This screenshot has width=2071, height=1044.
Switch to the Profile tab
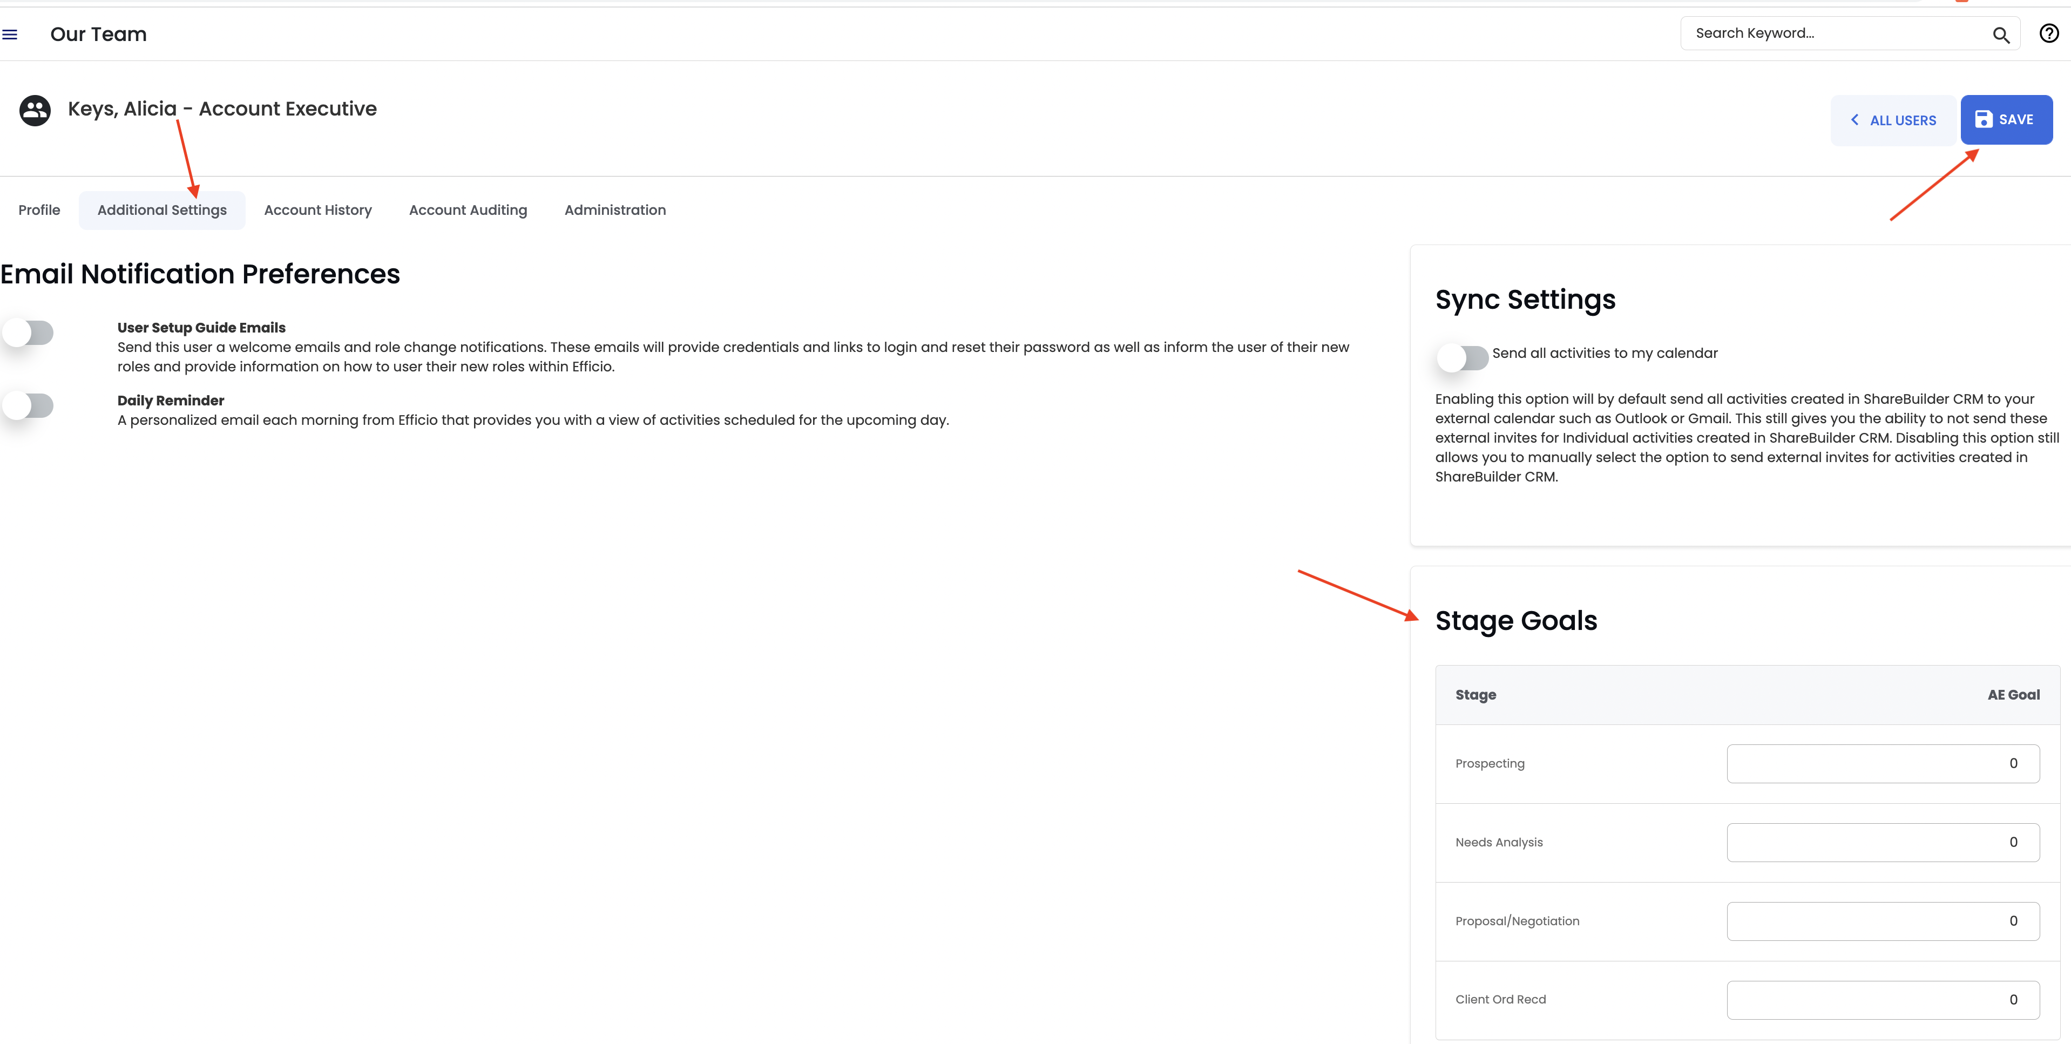click(39, 210)
